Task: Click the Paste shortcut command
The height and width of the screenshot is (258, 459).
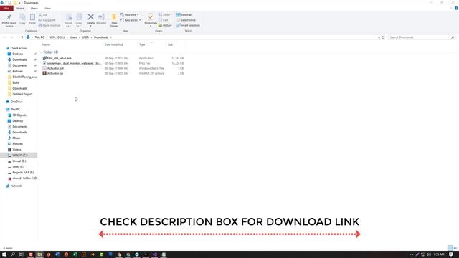Action: click(x=49, y=25)
